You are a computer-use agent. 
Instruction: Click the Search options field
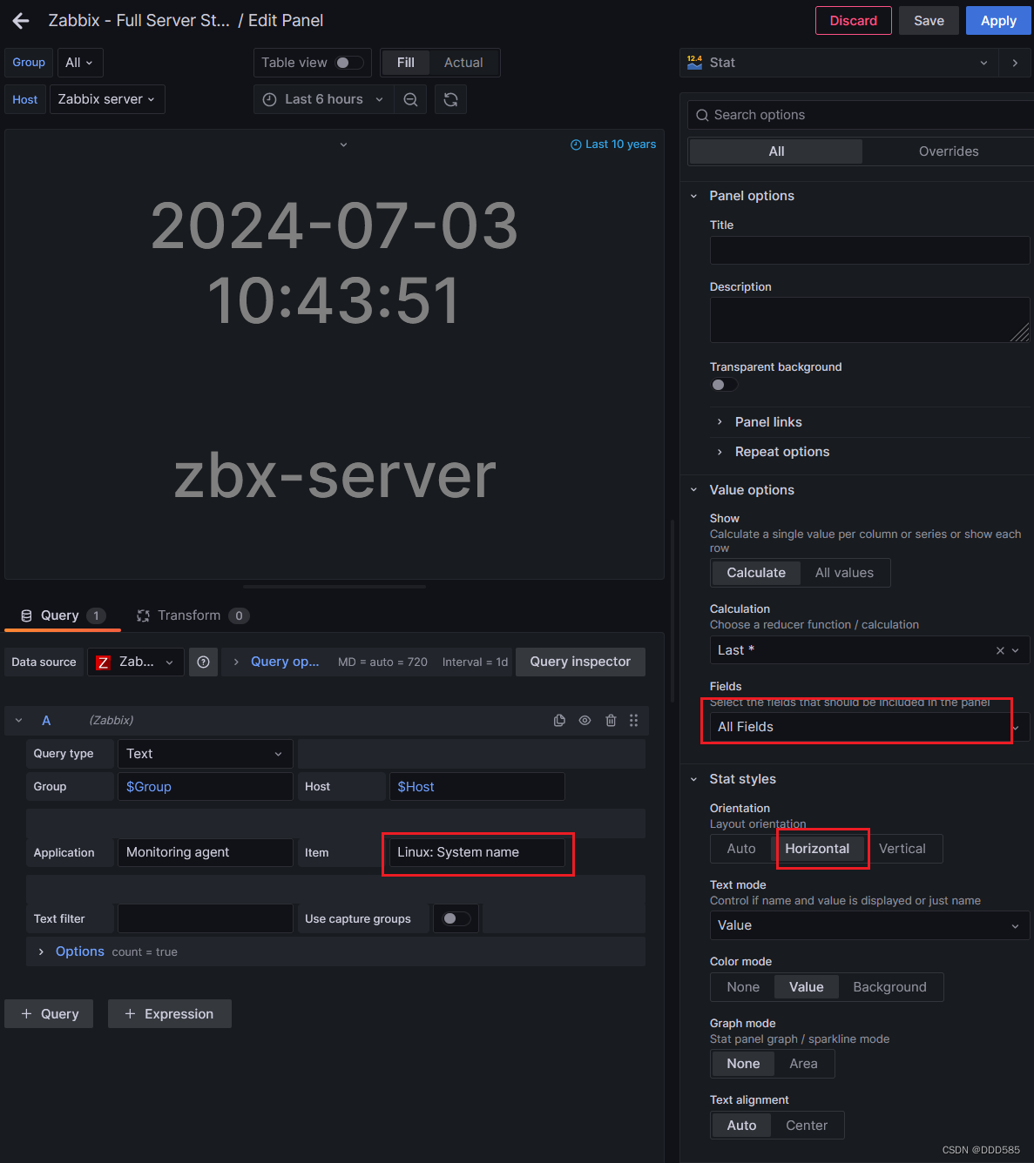click(861, 115)
